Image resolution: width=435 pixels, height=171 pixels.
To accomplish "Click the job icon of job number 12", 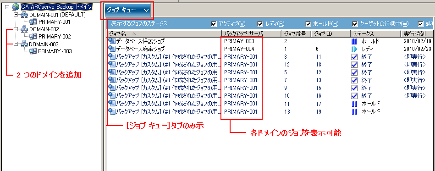I will click(112, 65).
